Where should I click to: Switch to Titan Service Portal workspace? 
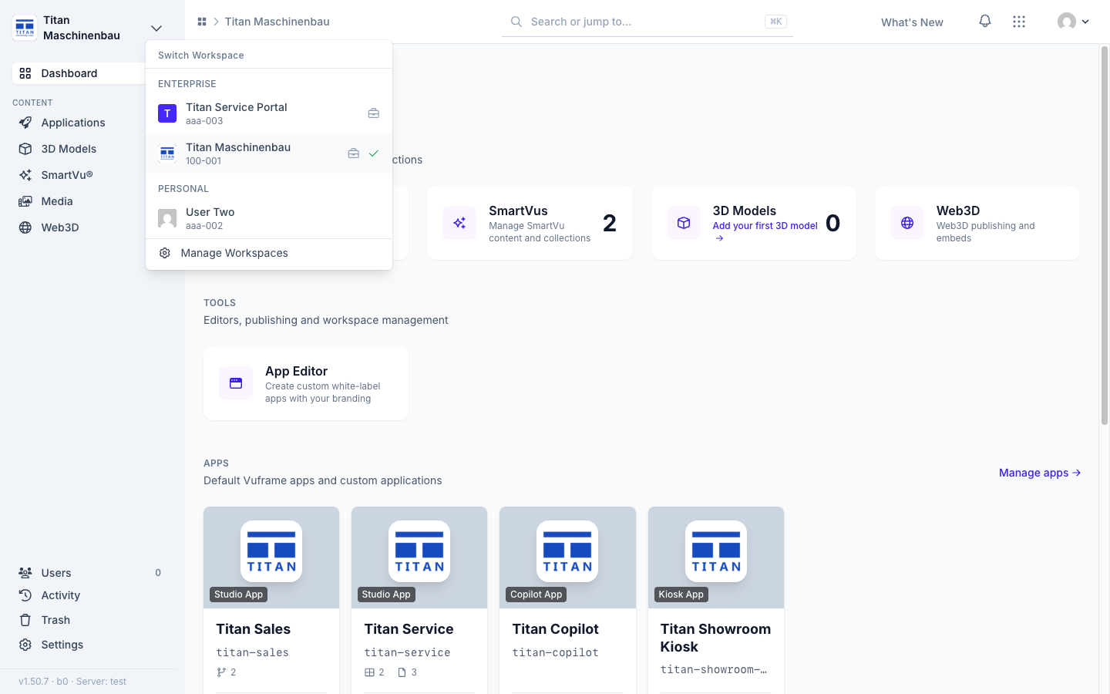pyautogui.click(x=269, y=113)
